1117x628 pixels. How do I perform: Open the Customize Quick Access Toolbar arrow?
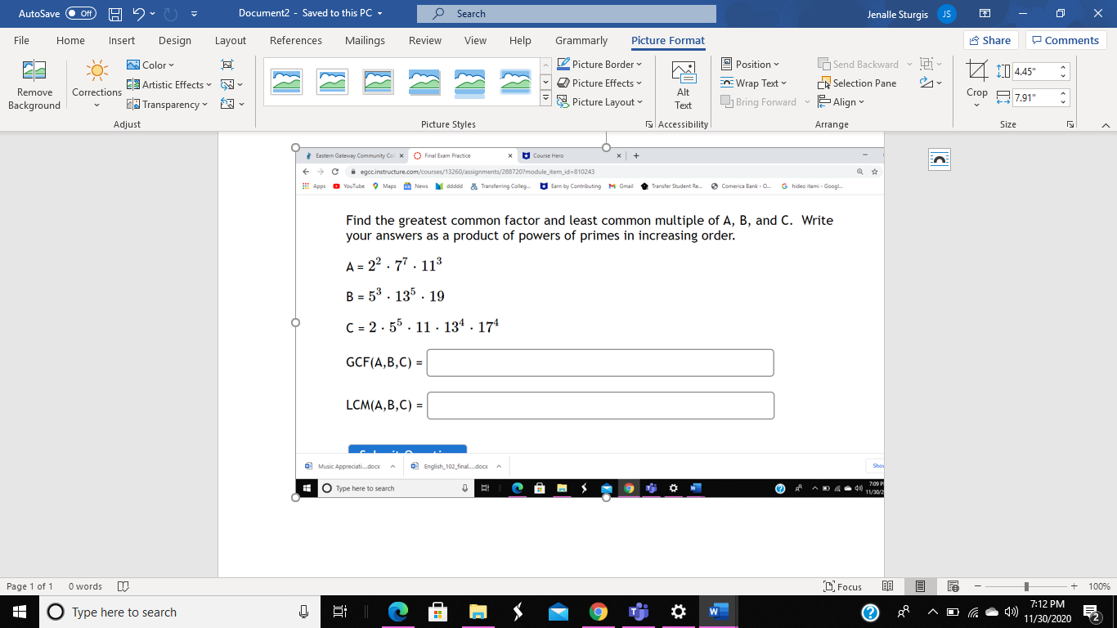195,14
